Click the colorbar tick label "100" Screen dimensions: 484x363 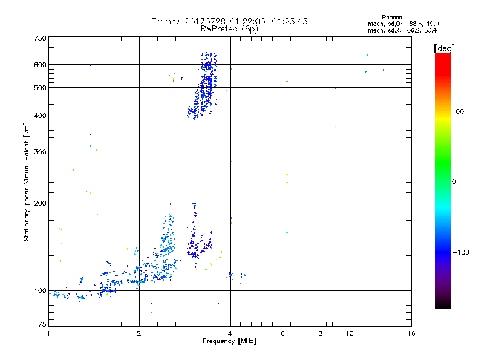458,111
